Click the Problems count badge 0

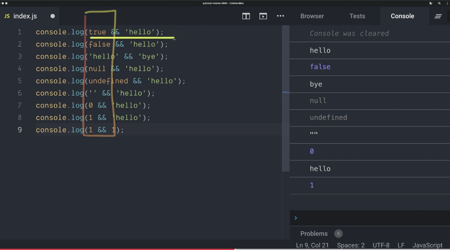338,234
